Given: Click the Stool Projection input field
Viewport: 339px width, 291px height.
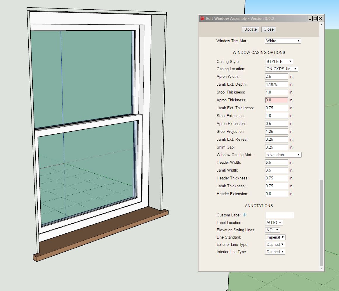Looking at the screenshot, I should (x=277, y=131).
